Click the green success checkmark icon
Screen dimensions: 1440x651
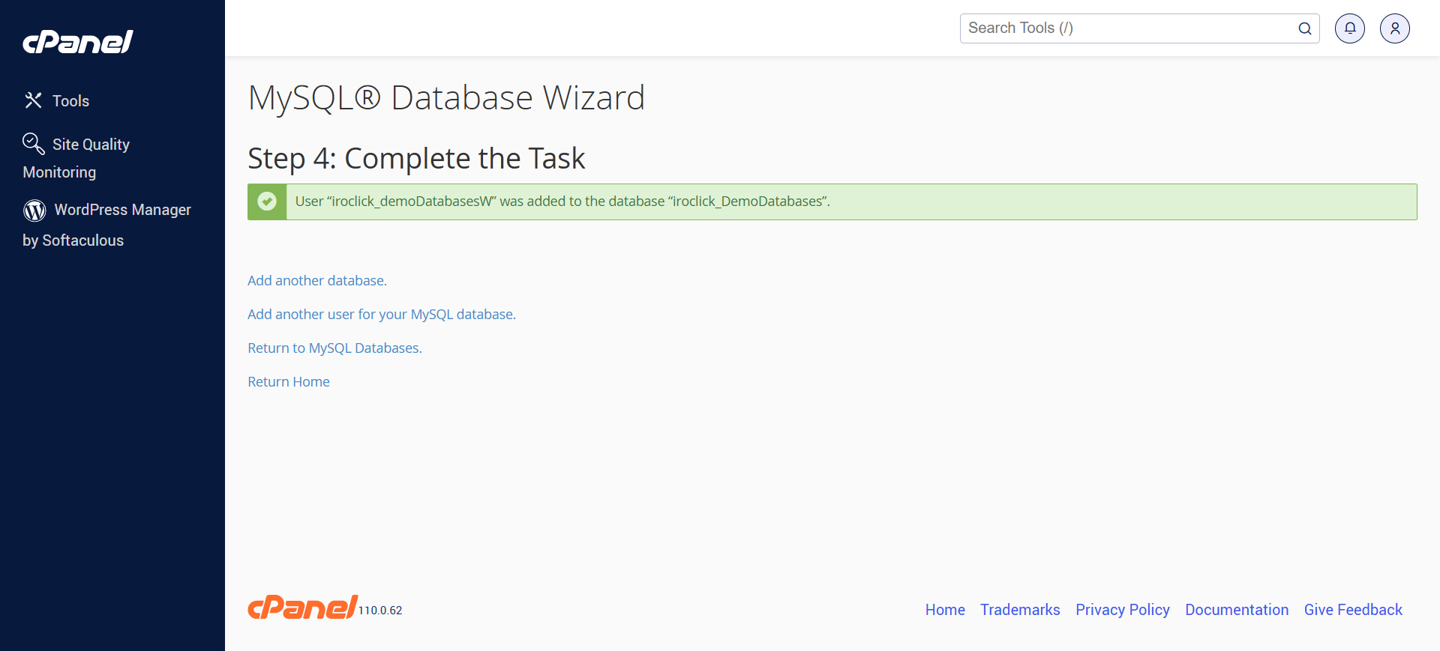tap(267, 202)
